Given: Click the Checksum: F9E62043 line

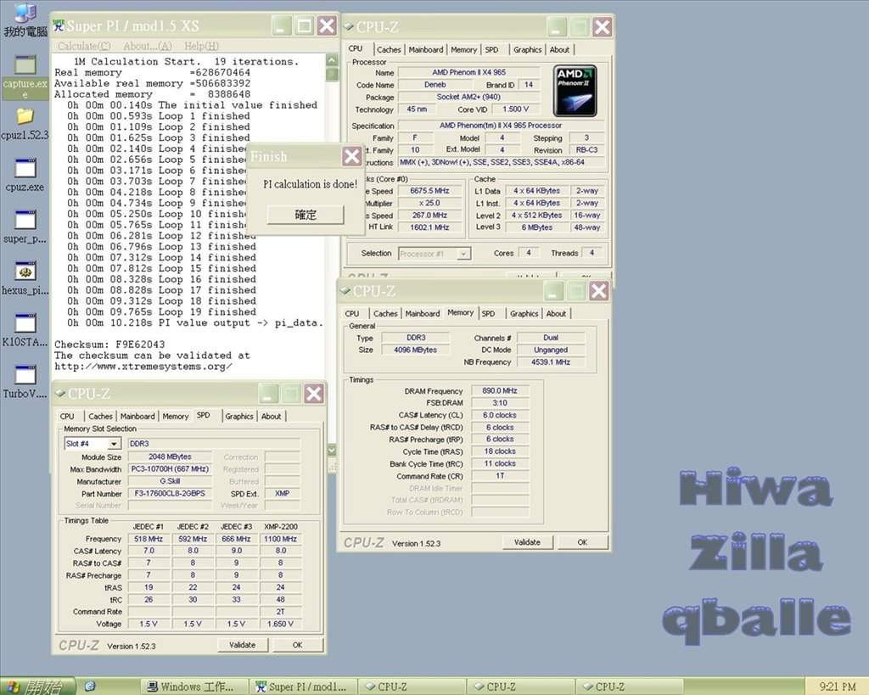Looking at the screenshot, I should [109, 345].
